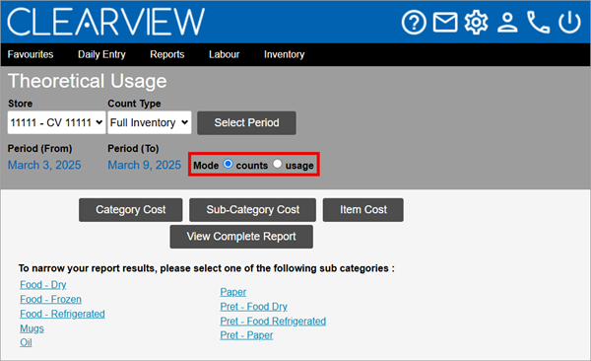Open the Pret - Food Dry link
The height and width of the screenshot is (361, 591).
(x=254, y=306)
